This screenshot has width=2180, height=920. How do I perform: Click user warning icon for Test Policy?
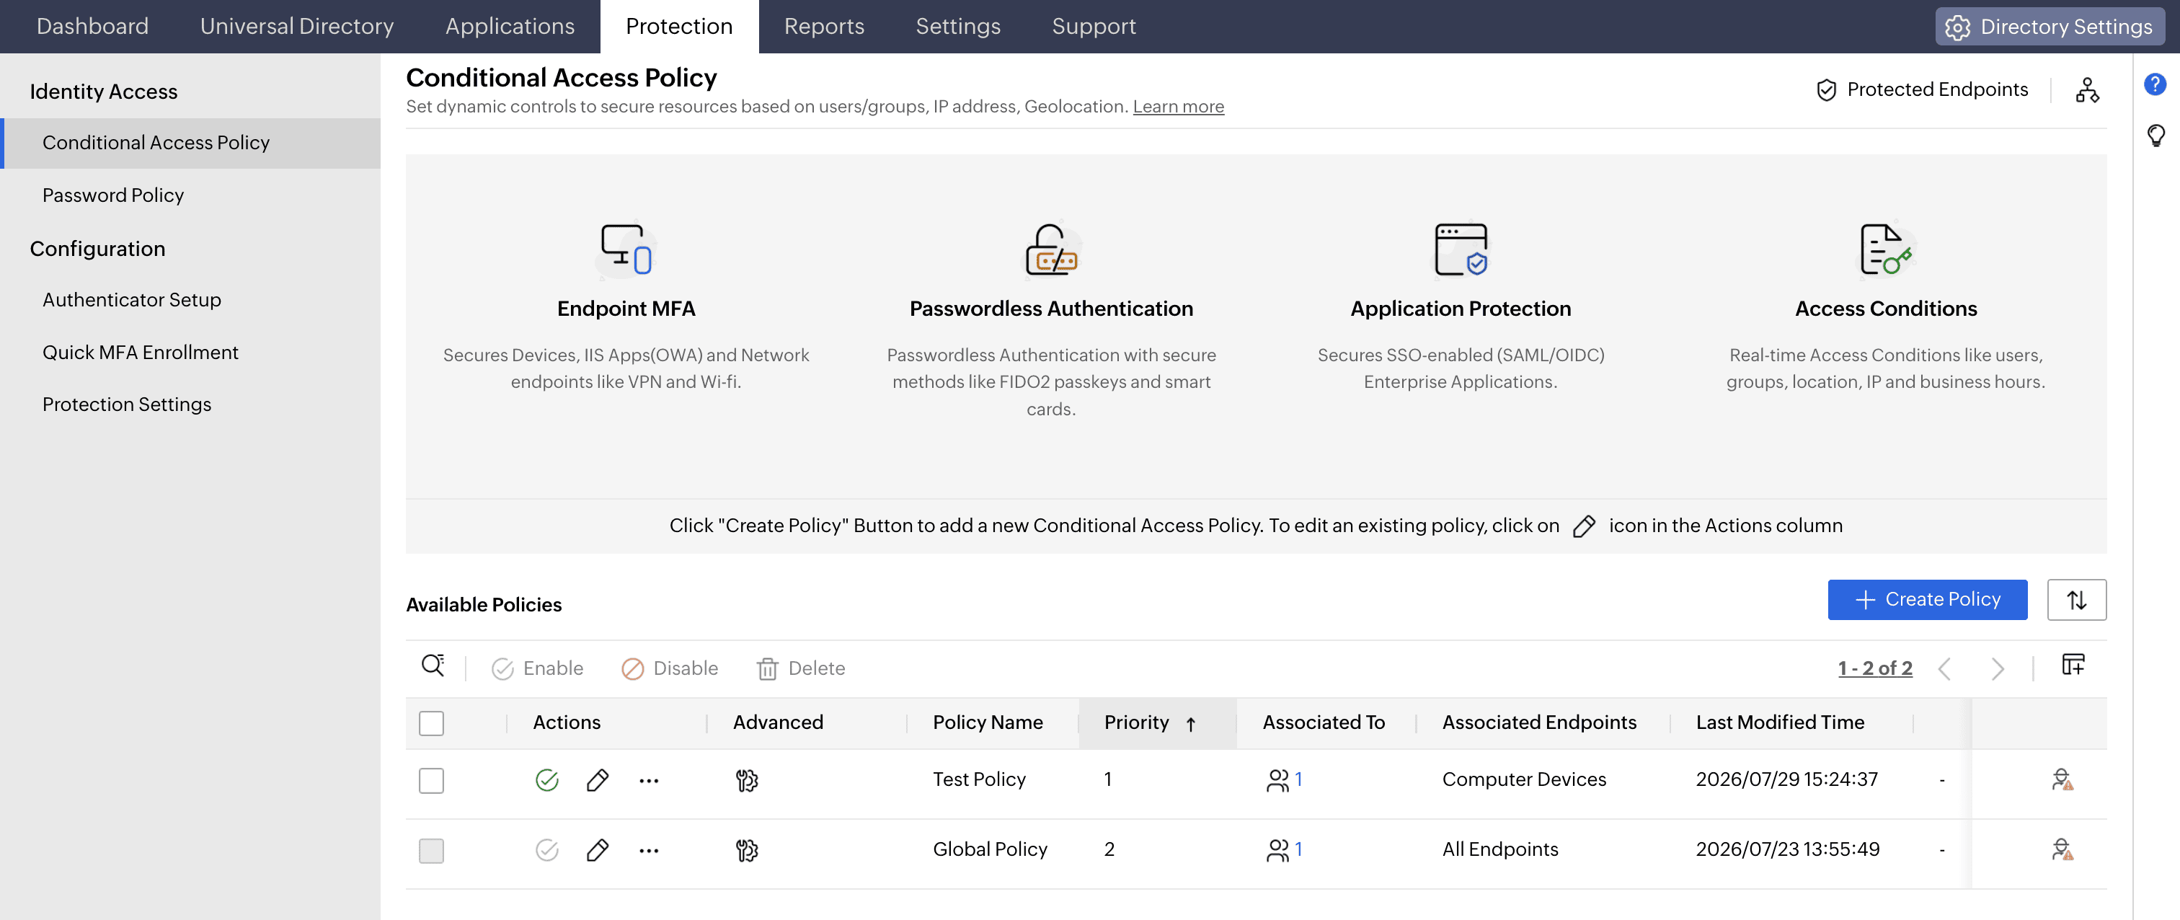(x=2062, y=779)
